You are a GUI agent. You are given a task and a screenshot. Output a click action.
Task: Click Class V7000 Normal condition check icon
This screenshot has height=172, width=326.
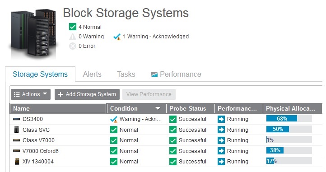(x=114, y=140)
